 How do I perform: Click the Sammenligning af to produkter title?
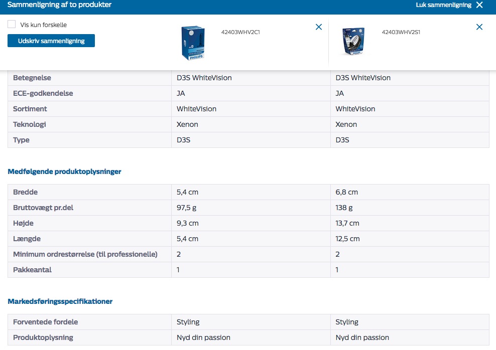(60, 5)
